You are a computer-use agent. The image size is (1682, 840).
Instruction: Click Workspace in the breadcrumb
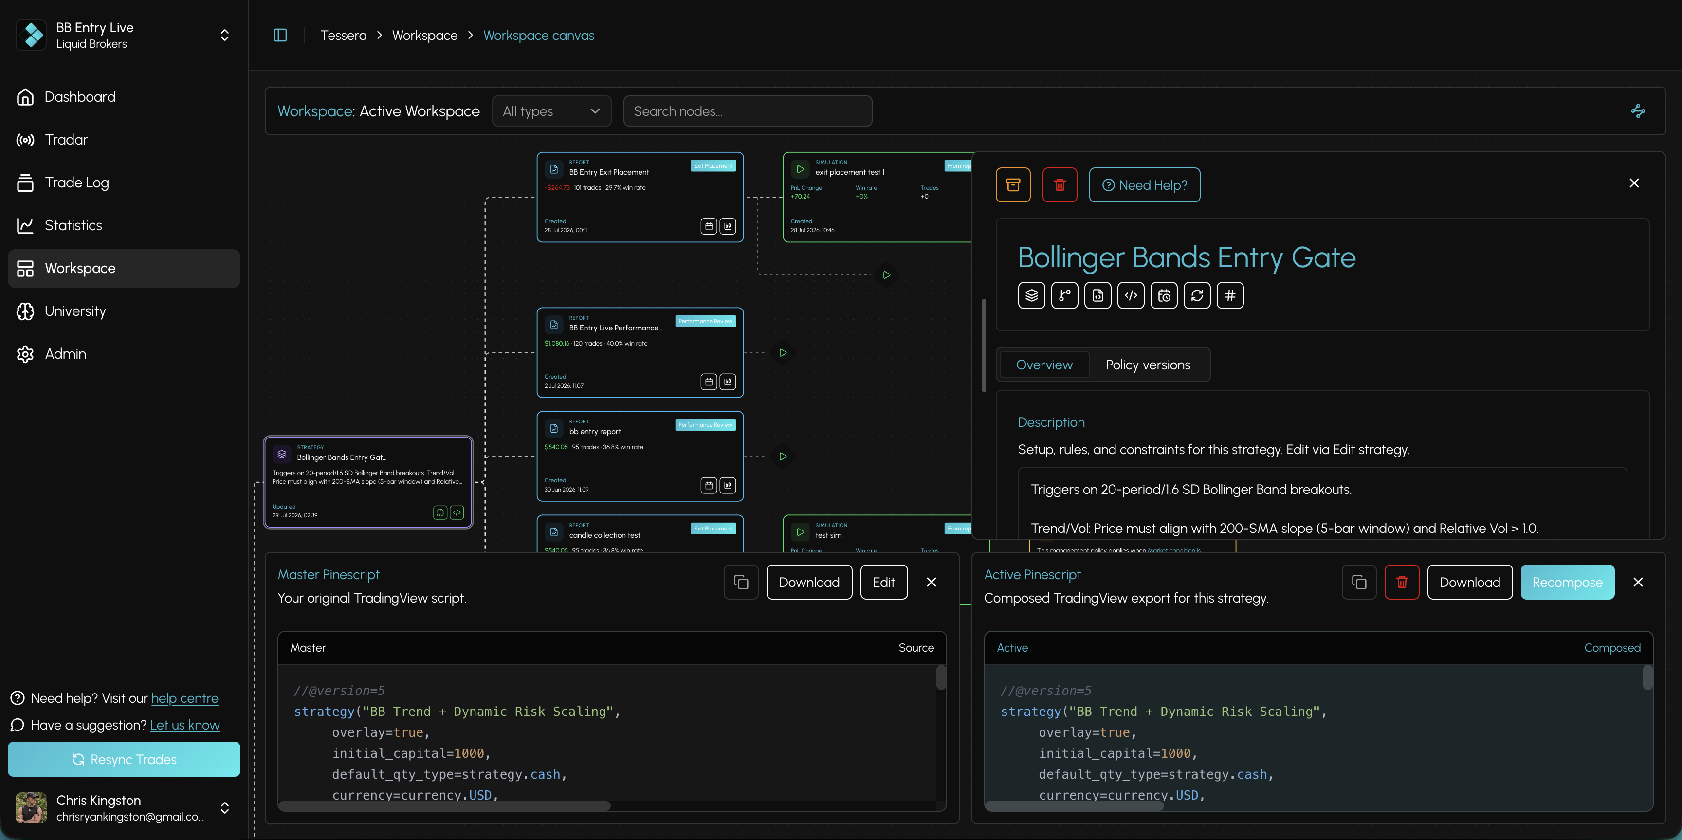click(x=424, y=35)
